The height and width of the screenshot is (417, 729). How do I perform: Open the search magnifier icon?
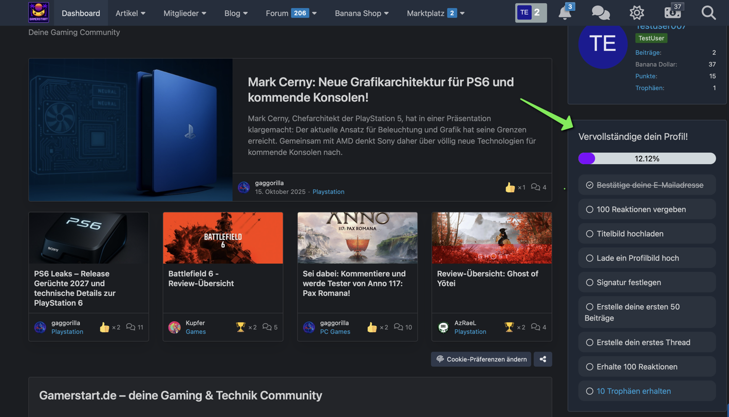click(x=708, y=13)
